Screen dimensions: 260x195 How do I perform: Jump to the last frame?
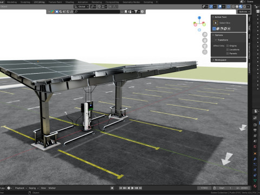[x=140, y=188]
